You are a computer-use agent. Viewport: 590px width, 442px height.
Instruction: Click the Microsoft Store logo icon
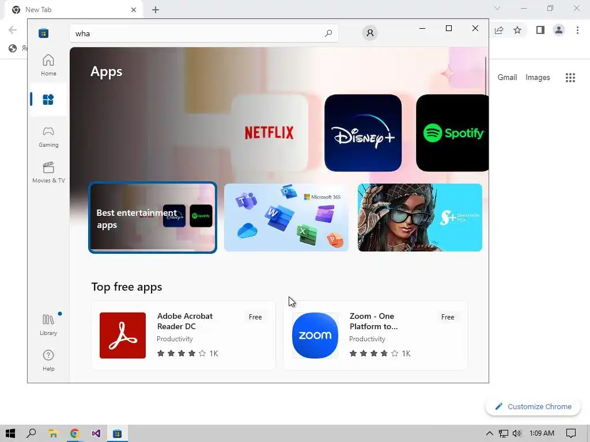pyautogui.click(x=43, y=33)
